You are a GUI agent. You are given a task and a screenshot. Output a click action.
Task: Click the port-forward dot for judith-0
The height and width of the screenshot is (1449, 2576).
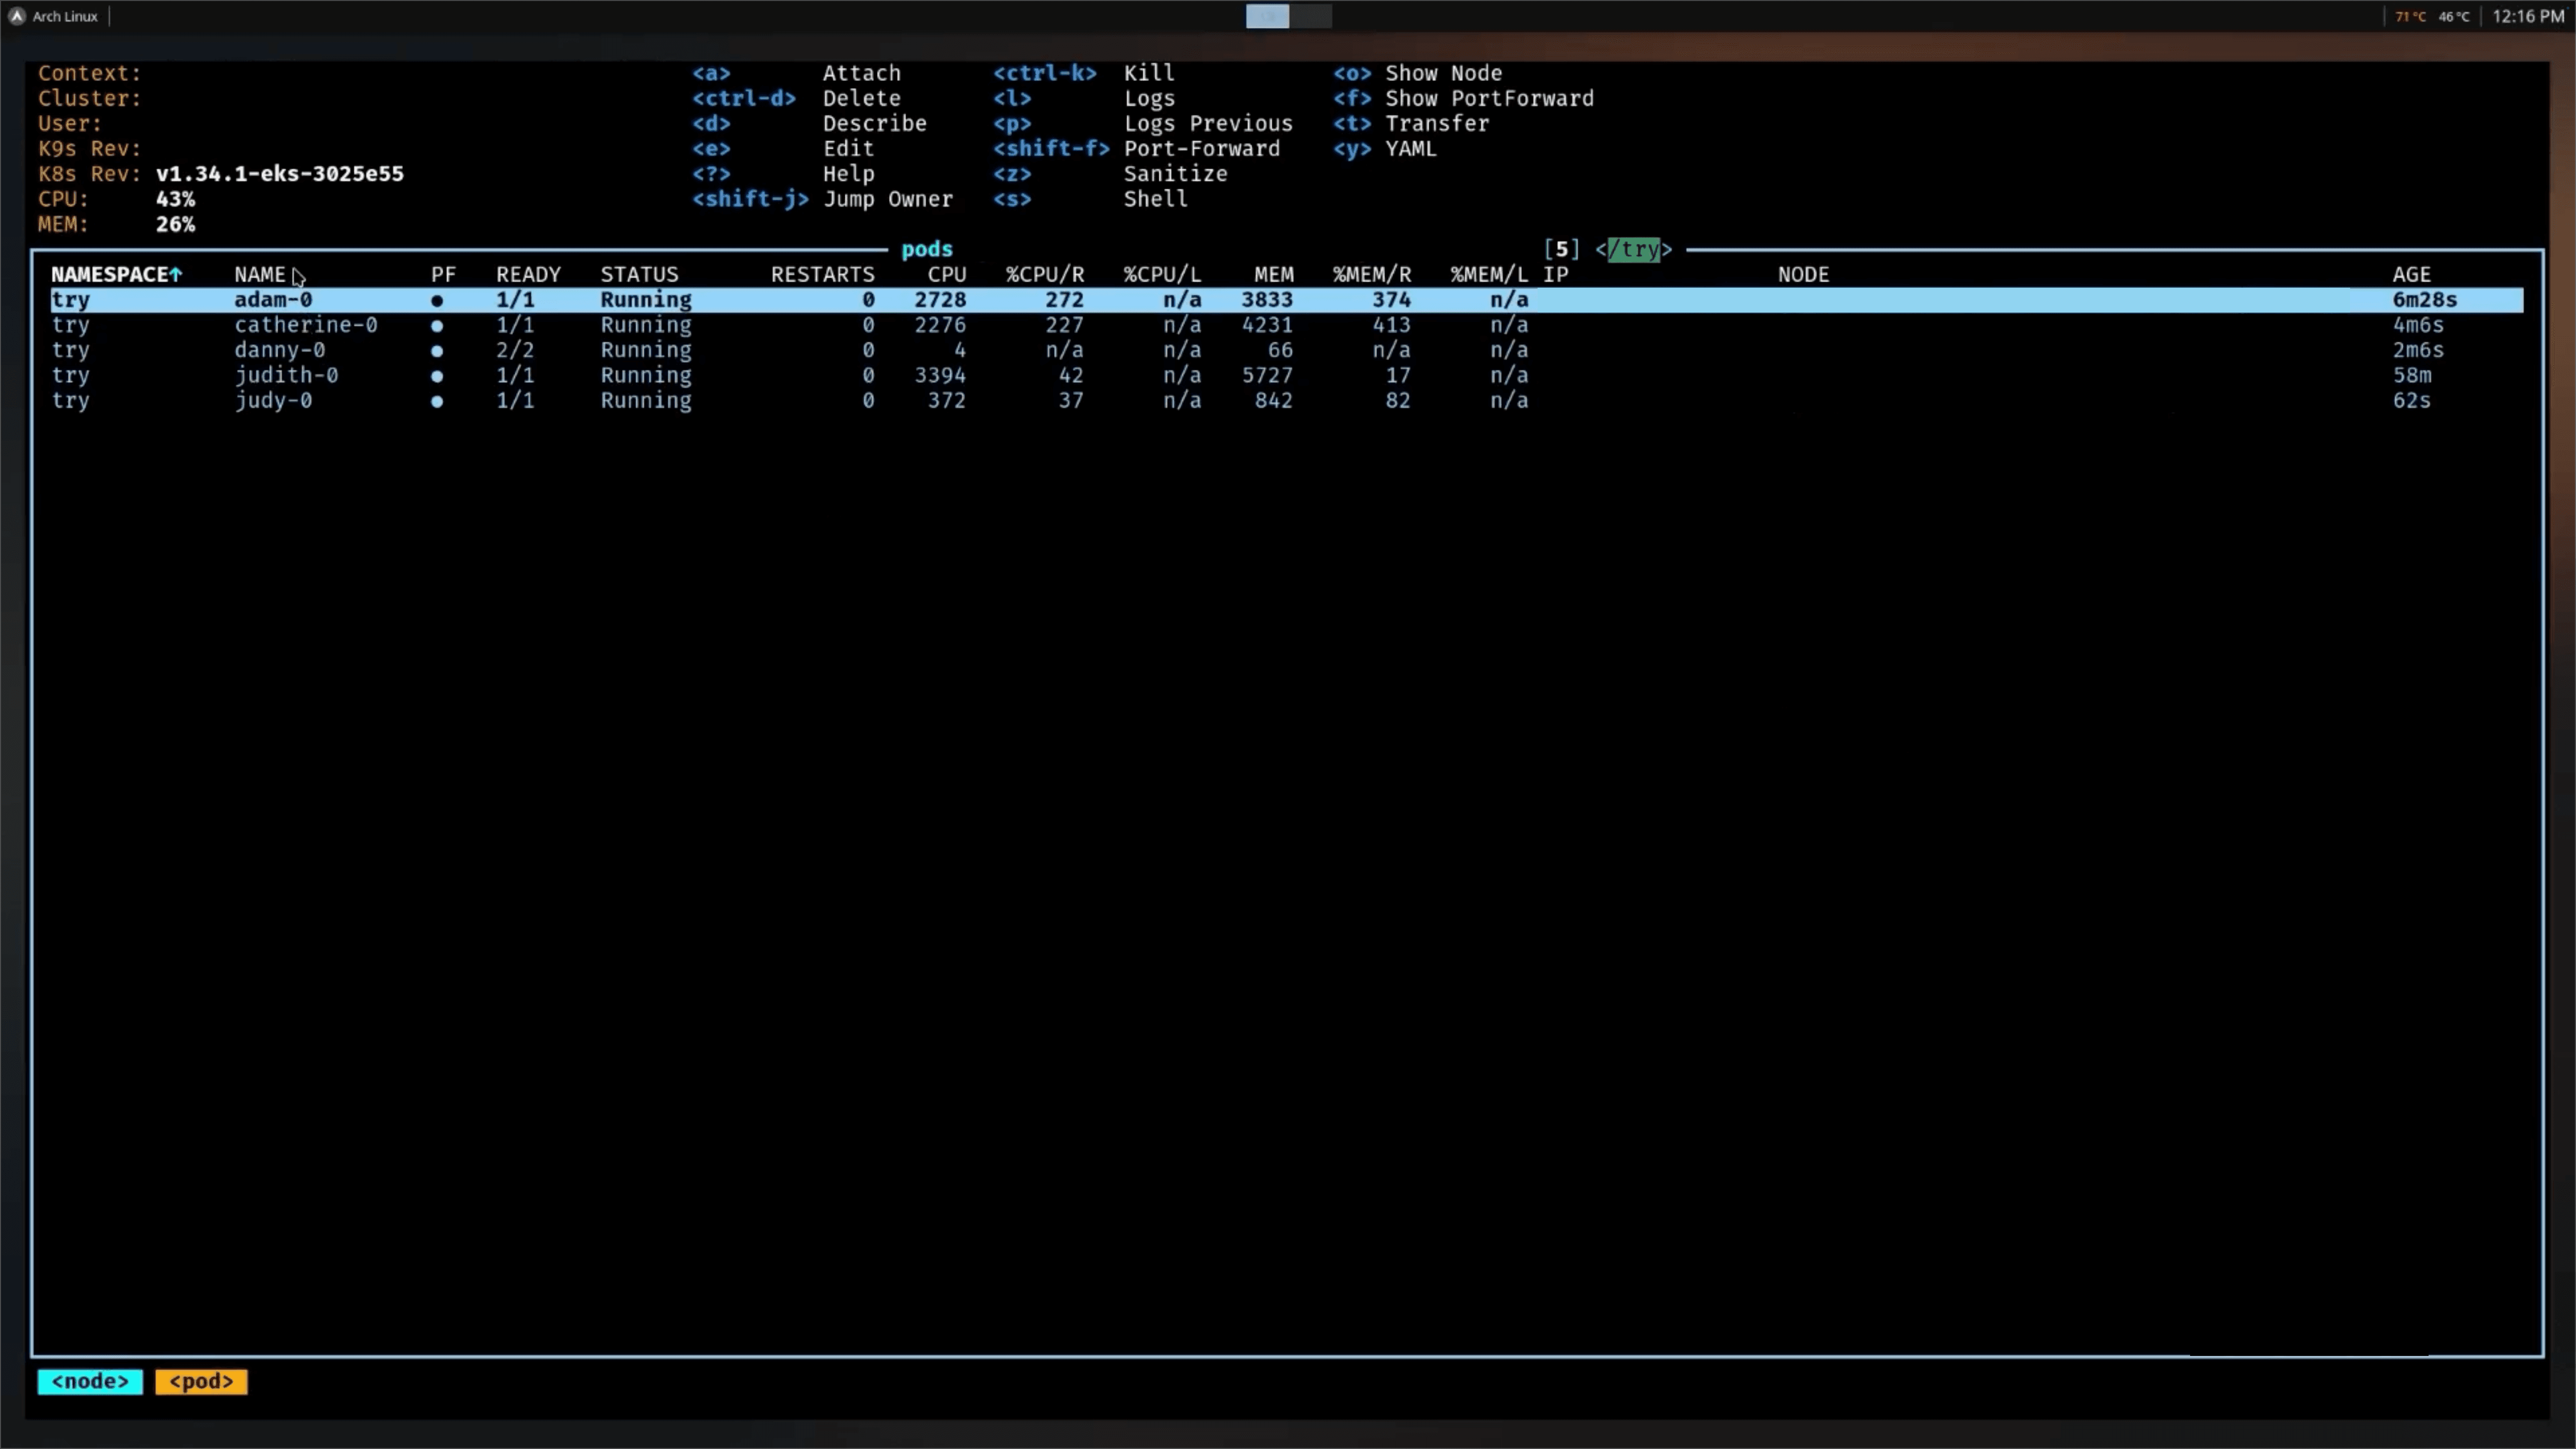click(x=437, y=376)
